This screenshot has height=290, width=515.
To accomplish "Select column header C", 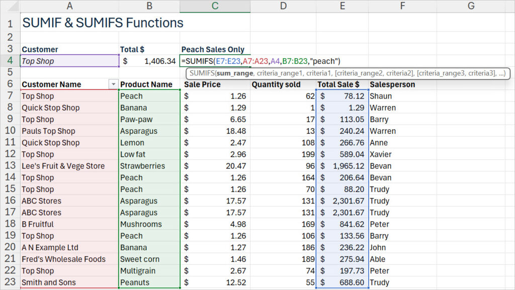I will click(x=215, y=6).
